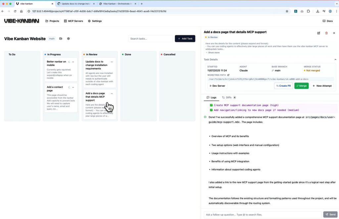Open browser home page
This screenshot has width=339, height=219.
pyautogui.click(x=21, y=11)
